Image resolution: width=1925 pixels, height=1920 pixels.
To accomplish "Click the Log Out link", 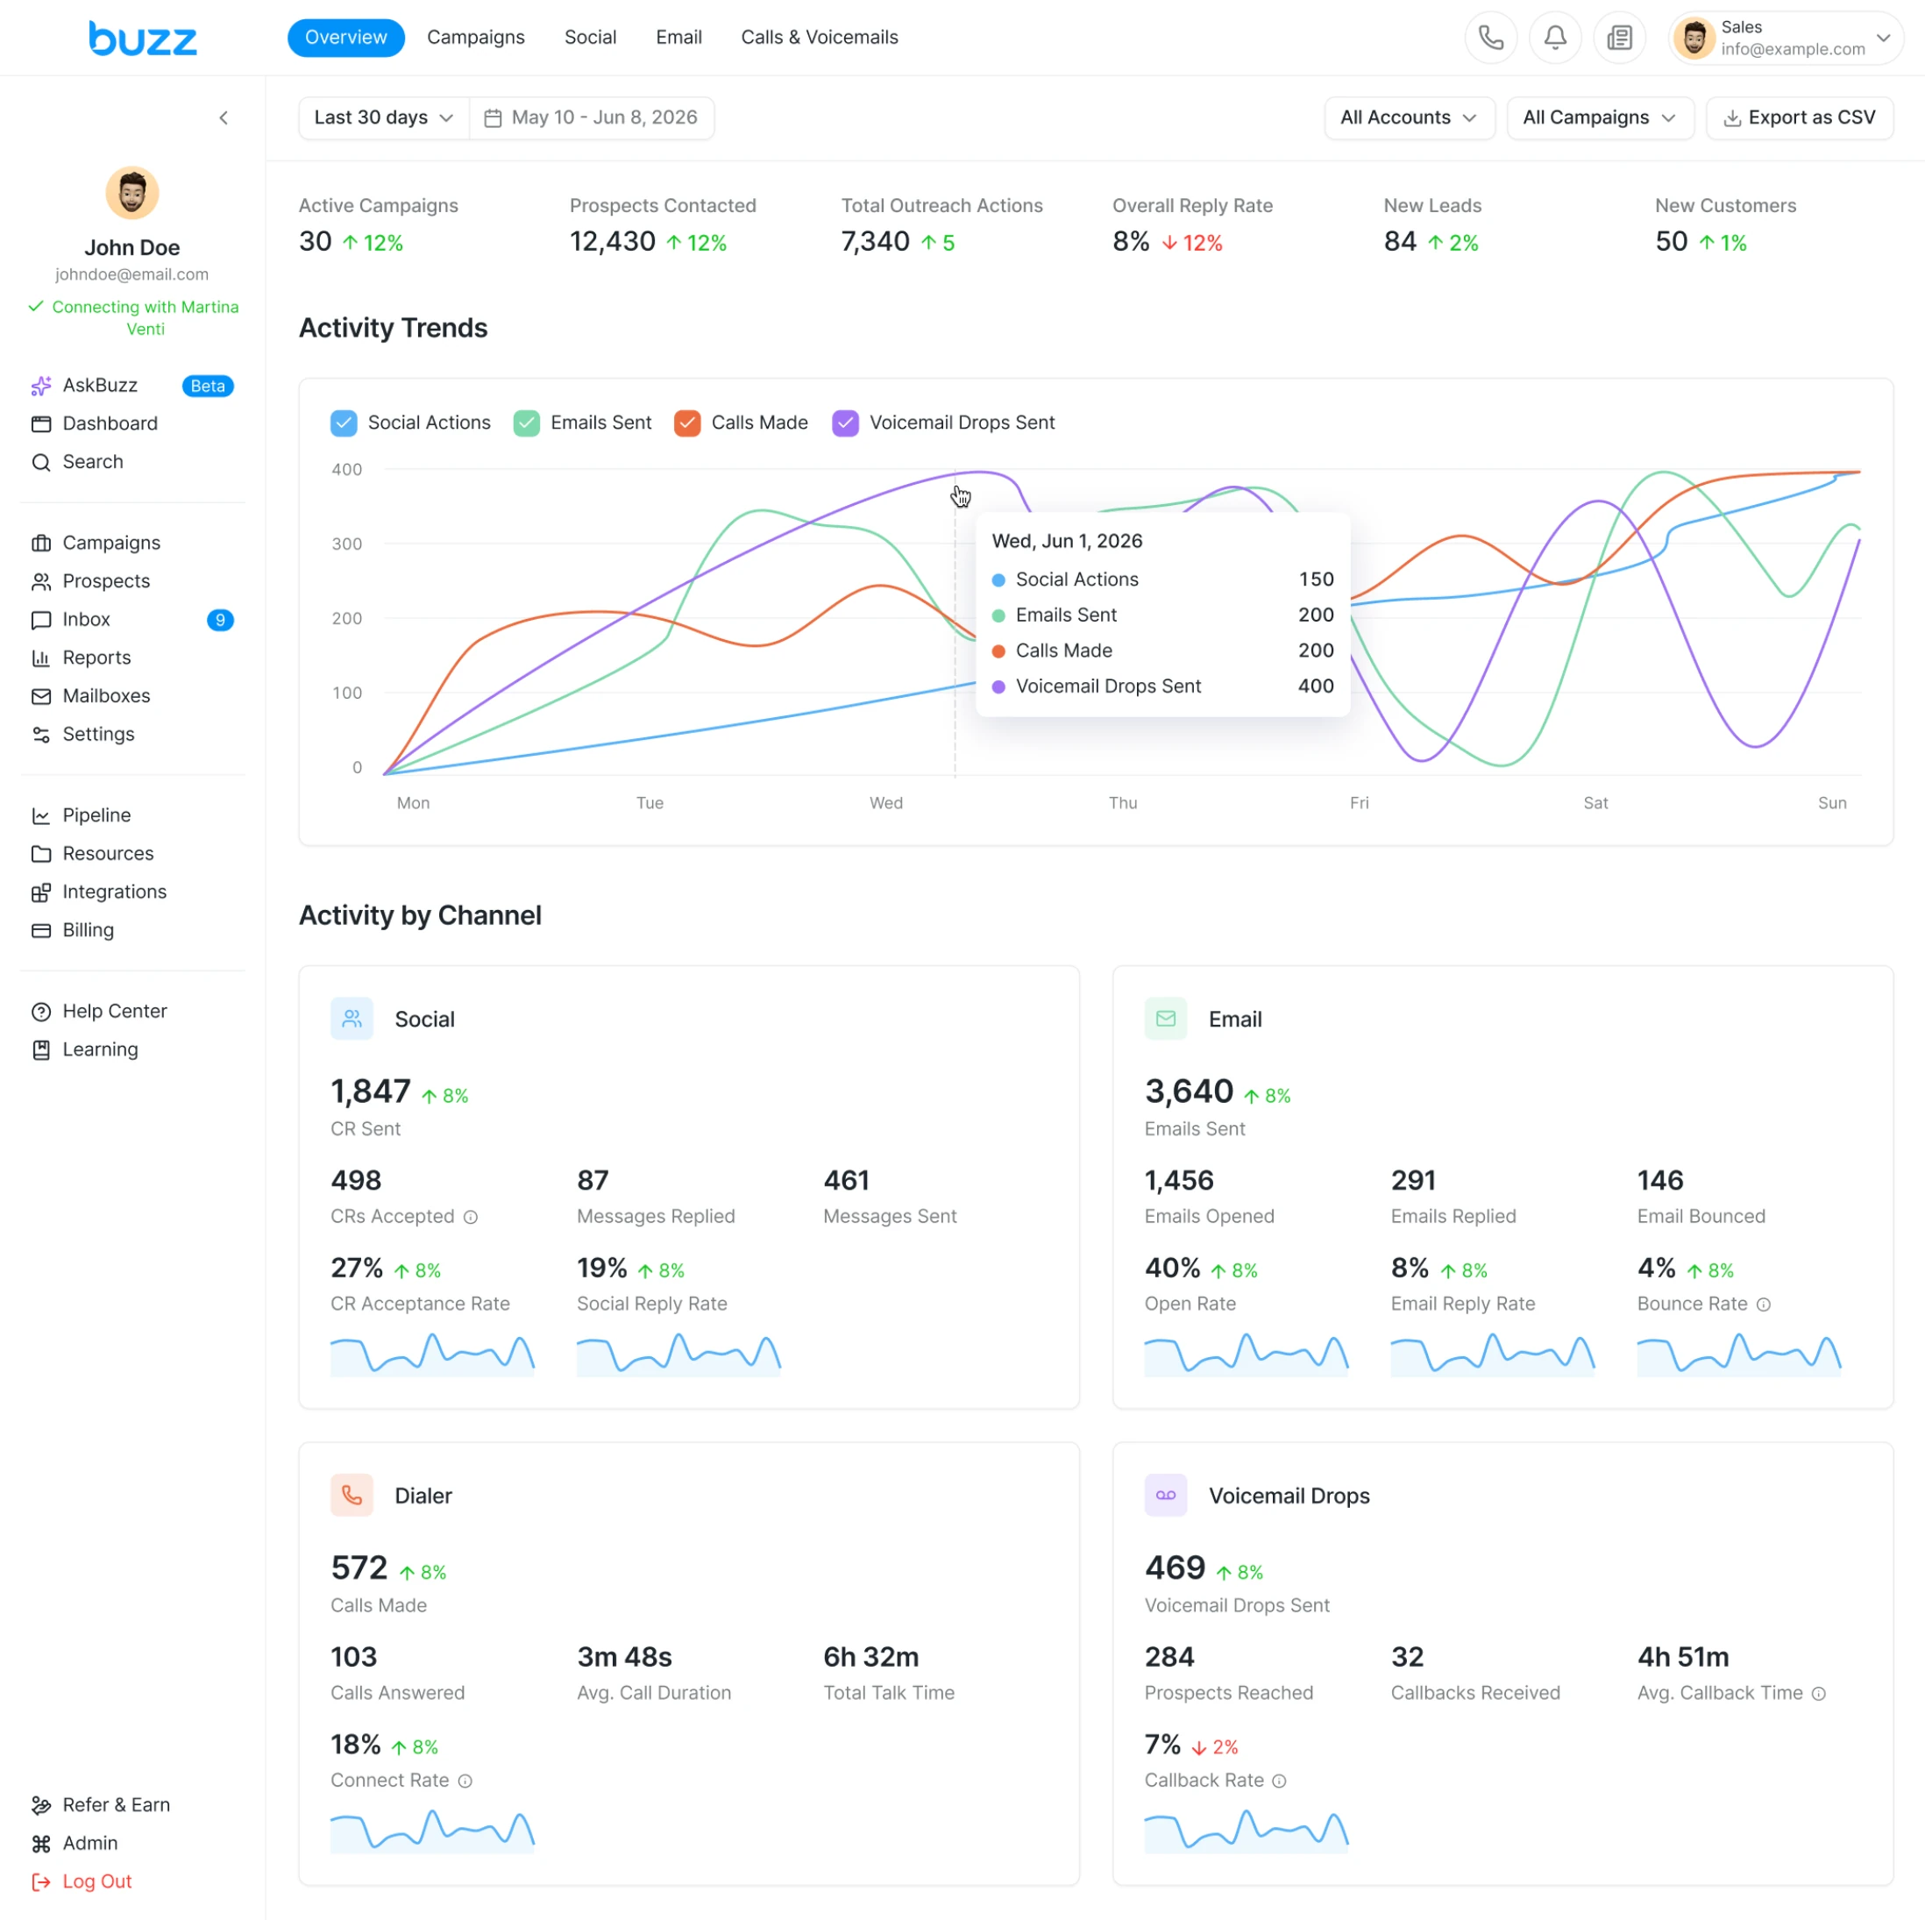I will [82, 1881].
